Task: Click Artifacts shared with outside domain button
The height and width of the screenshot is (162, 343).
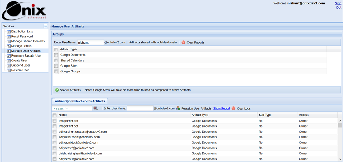Action: click(153, 42)
